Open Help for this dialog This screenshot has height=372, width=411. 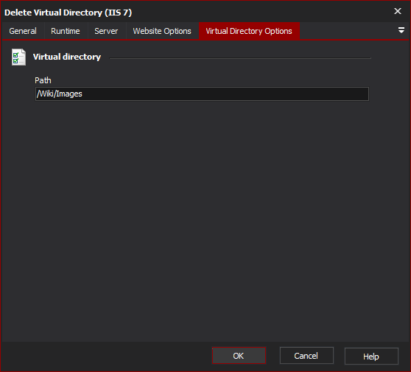(x=371, y=357)
